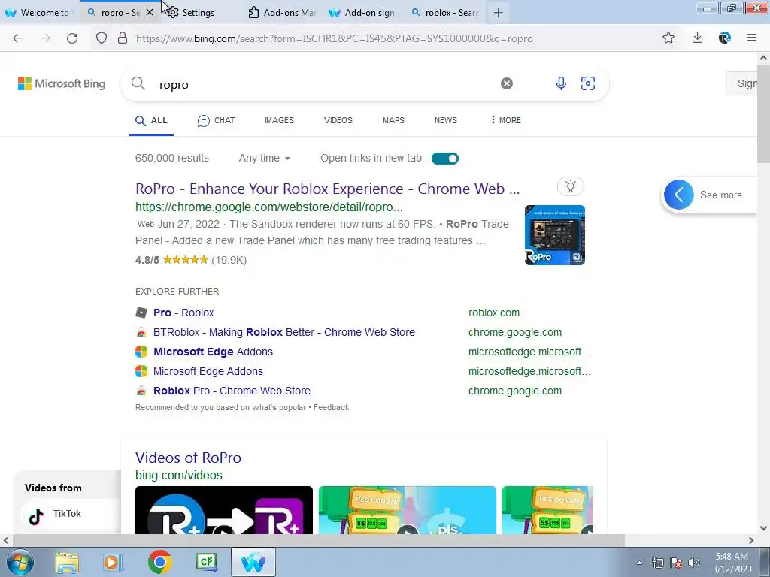Open a new browser tab with plus
770x577 pixels.
(498, 13)
